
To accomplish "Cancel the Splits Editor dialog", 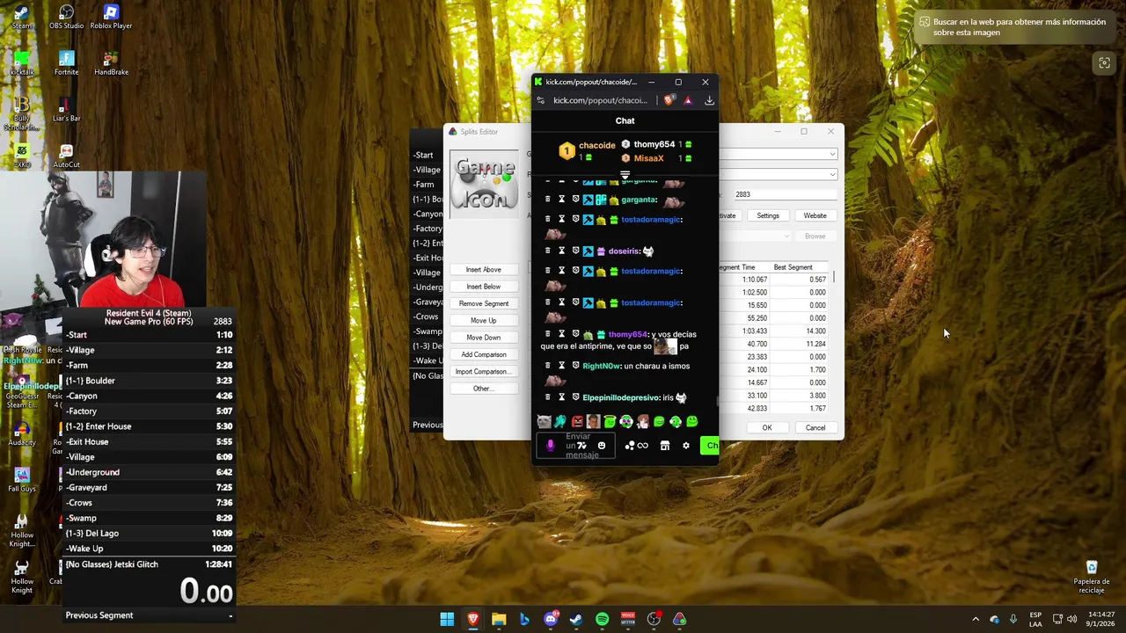I will 815,428.
